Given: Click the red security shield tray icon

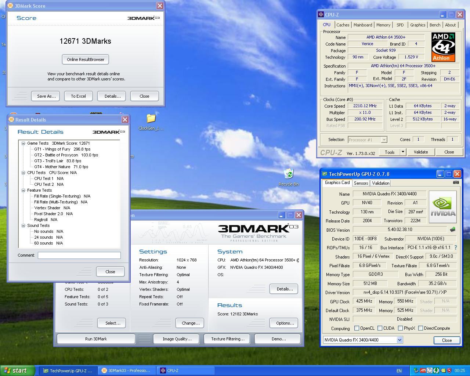Looking at the screenshot, I should point(449,370).
